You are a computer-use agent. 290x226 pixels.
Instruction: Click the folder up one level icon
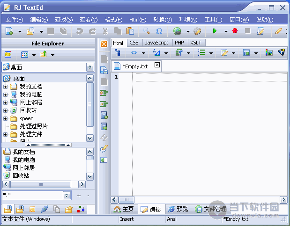(43, 54)
